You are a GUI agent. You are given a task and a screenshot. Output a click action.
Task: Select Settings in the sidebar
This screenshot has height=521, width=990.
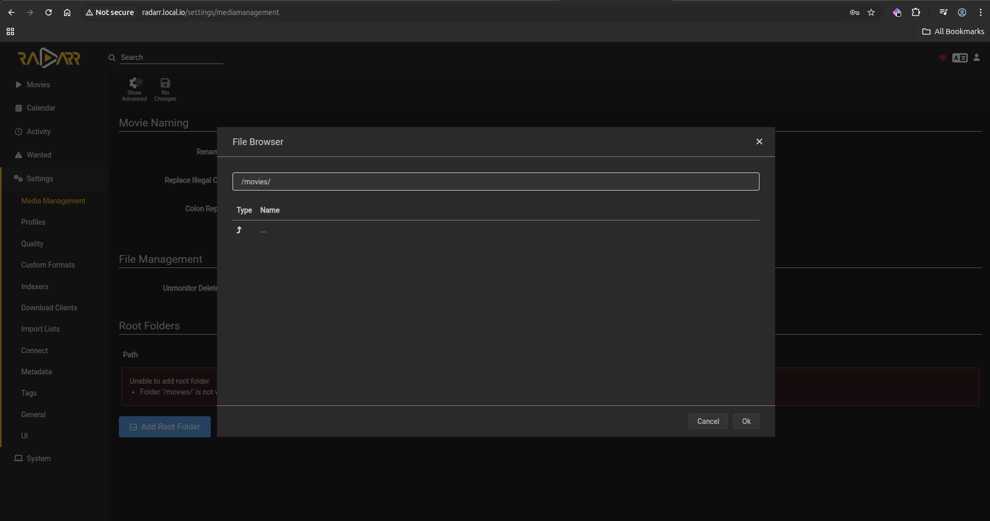click(40, 179)
